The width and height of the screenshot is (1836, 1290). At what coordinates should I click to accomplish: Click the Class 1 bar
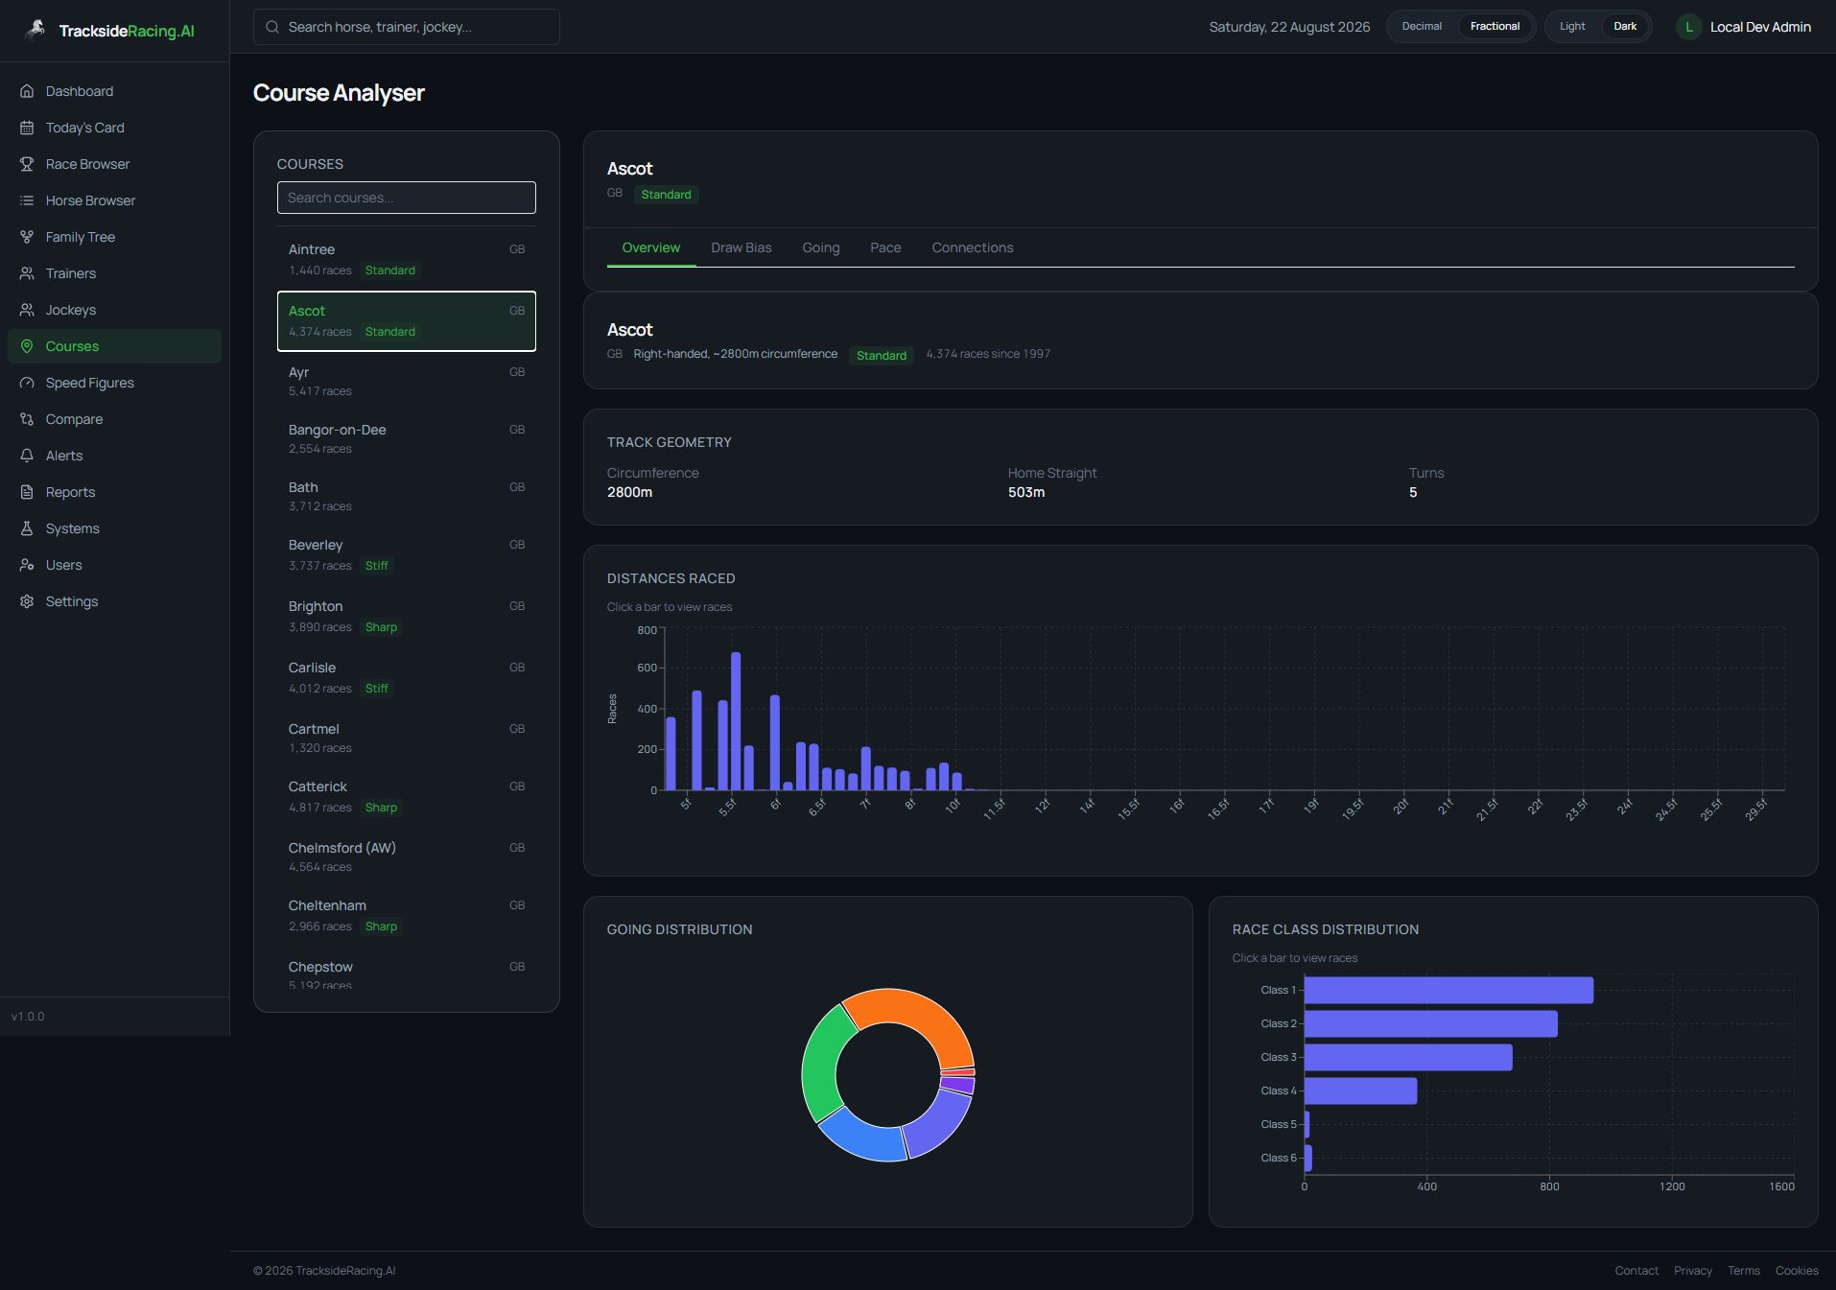point(1448,990)
